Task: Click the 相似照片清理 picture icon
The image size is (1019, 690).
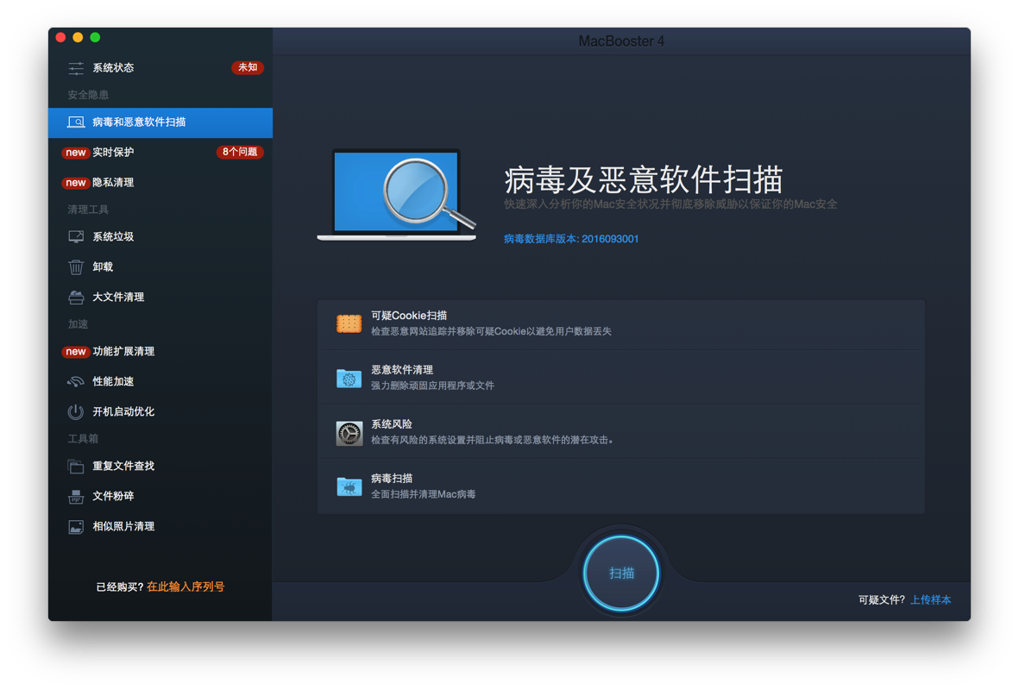Action: click(x=75, y=526)
